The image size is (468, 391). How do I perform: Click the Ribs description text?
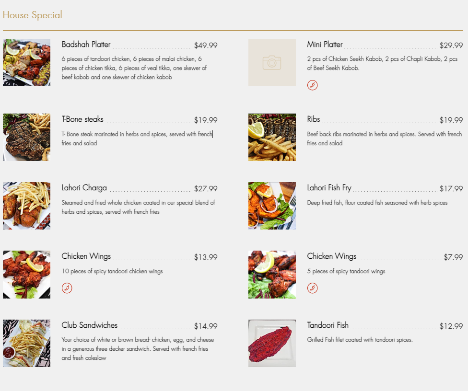[x=384, y=138]
